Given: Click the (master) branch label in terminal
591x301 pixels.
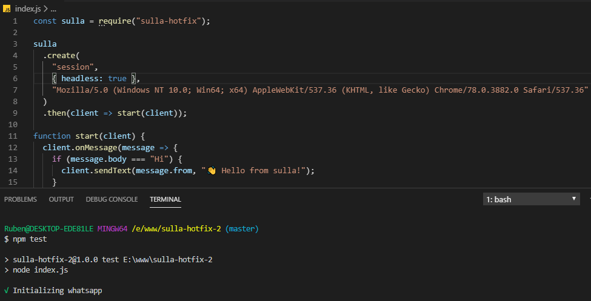Looking at the screenshot, I should [242, 229].
